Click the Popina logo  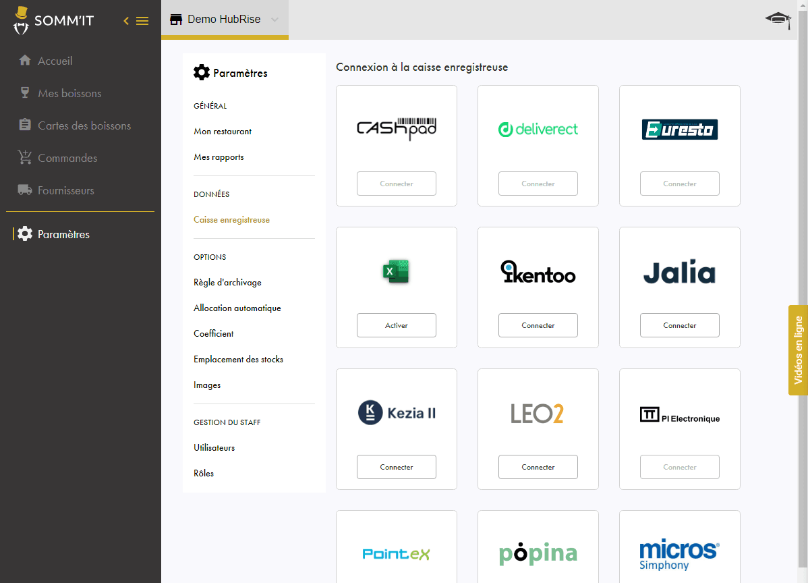(538, 553)
